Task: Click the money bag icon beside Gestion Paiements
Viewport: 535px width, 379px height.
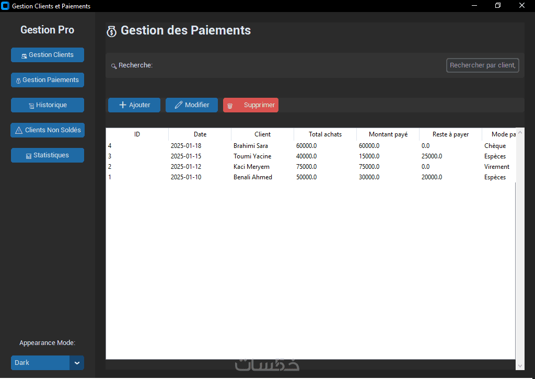Action: click(18, 81)
